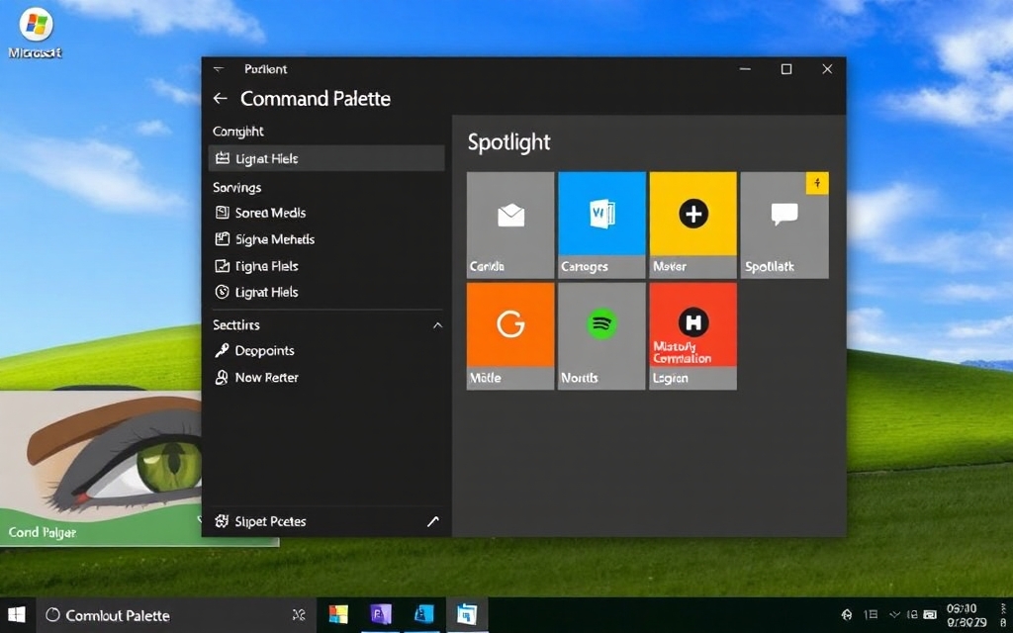The image size is (1013, 633).
Task: Open Lignat Hiels with clock icon under Sorvings
Action: tap(326, 292)
